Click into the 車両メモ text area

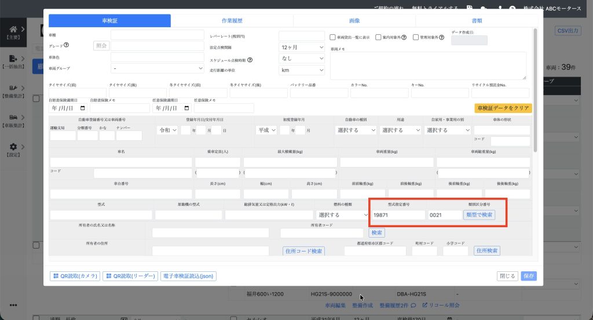(x=428, y=66)
